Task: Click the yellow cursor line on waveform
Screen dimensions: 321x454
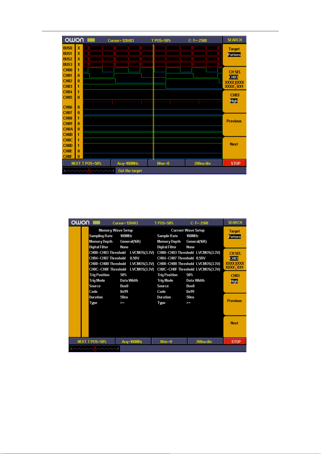Action: [x=153, y=102]
